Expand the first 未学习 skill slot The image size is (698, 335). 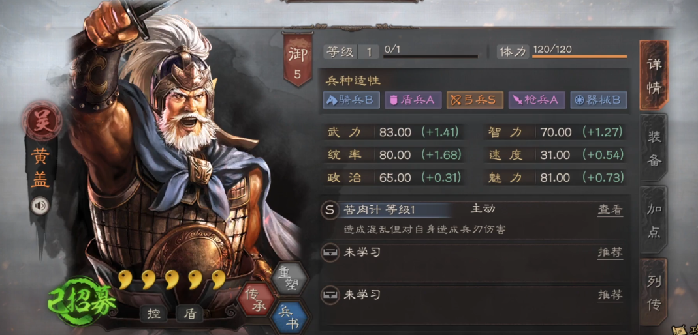pos(475,263)
